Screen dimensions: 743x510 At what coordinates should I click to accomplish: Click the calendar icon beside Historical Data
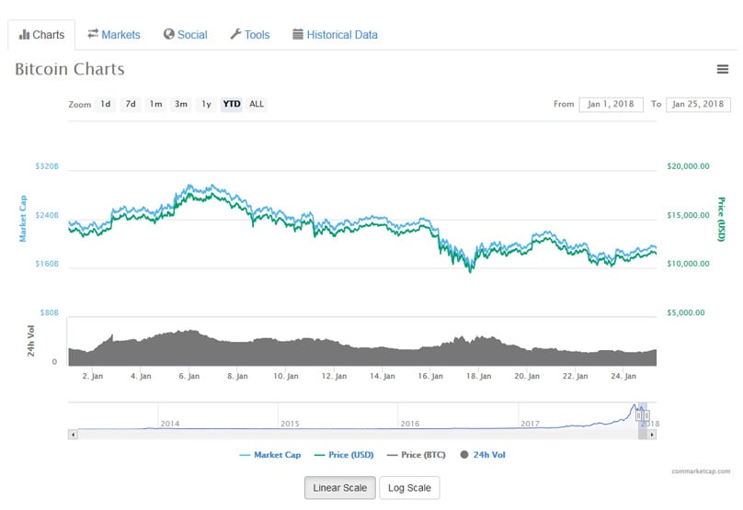(x=298, y=34)
